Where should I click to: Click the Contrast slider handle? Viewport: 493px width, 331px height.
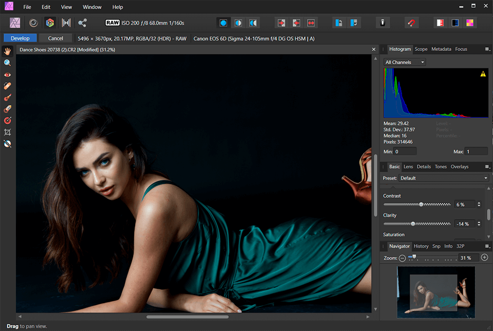(421, 204)
